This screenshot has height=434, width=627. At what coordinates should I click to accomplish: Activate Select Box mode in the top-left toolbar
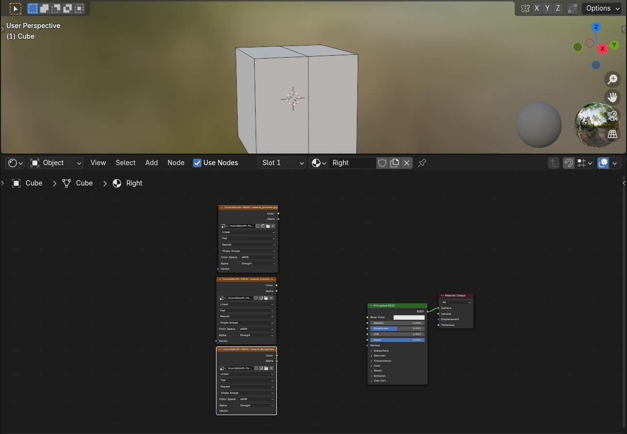[x=32, y=8]
